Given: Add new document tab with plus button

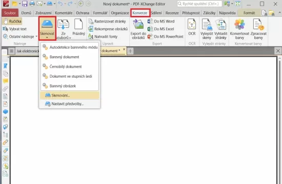Looking at the screenshot, I should (x=130, y=51).
